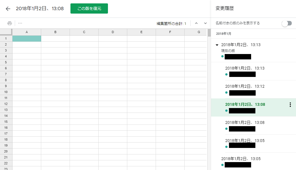The height and width of the screenshot is (170, 296).
Task: Open more actions for selected 13:08 version
Action: (x=290, y=105)
